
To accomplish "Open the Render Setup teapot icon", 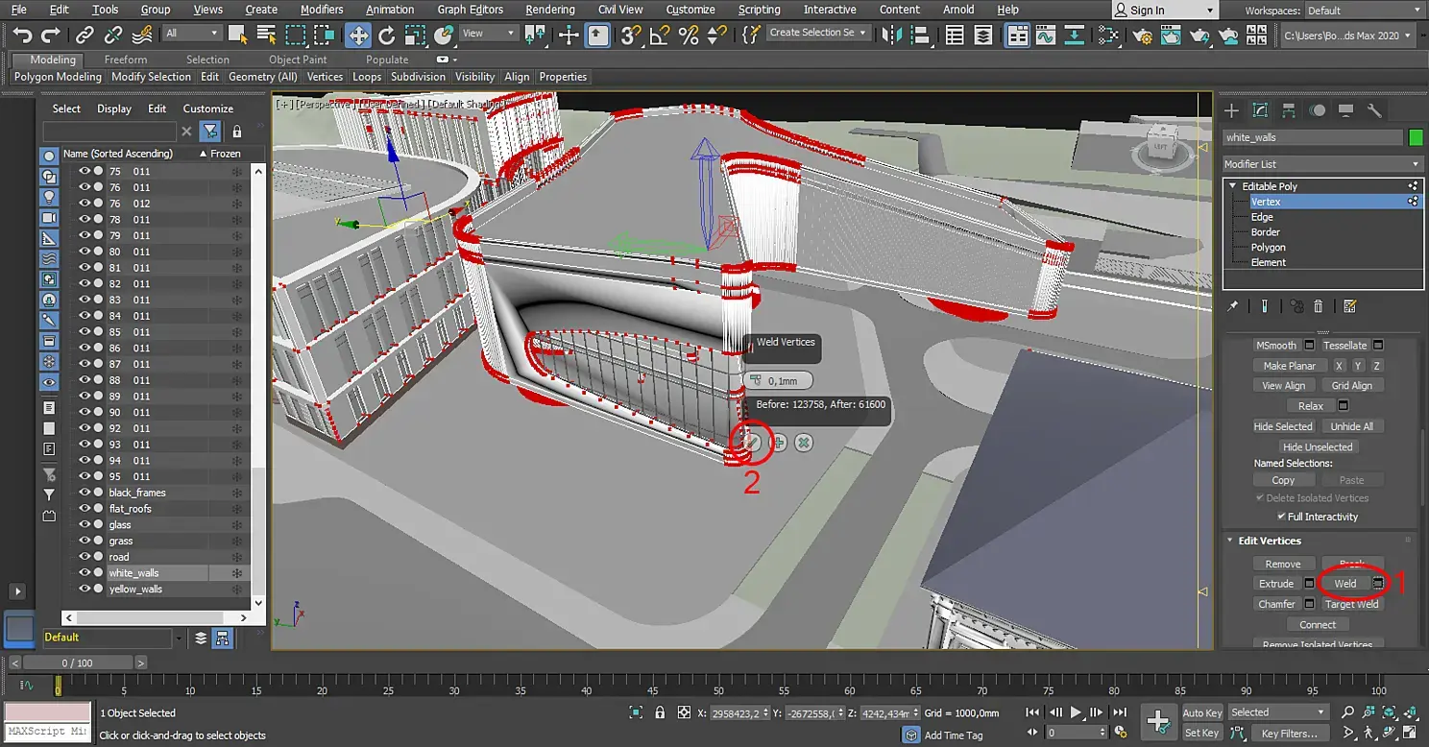I will 1143,36.
